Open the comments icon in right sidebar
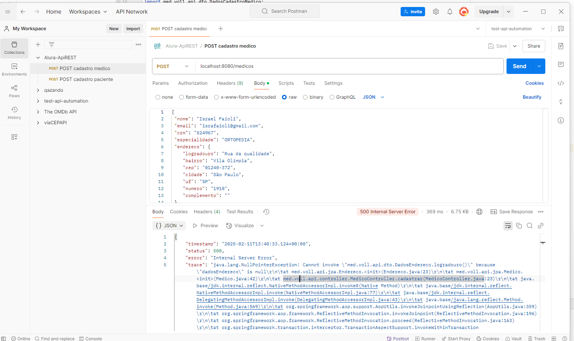This screenshot has width=574, height=341. click(561, 65)
